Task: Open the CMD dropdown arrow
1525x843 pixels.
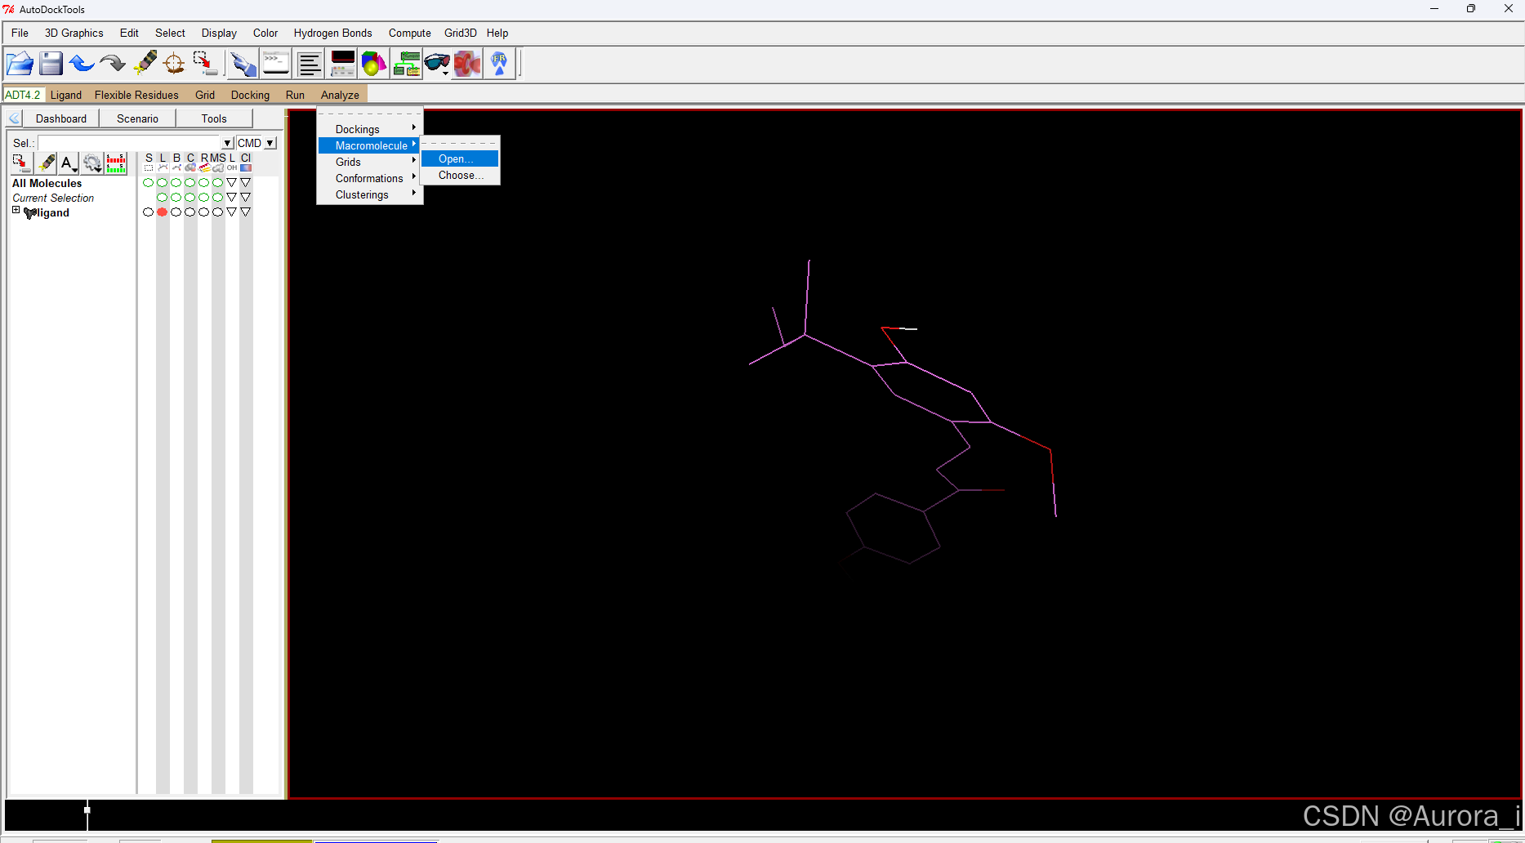Action: click(270, 143)
